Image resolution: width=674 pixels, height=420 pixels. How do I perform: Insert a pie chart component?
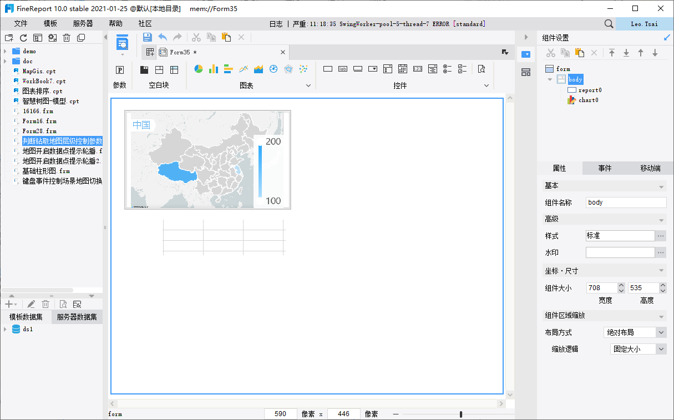tap(198, 69)
